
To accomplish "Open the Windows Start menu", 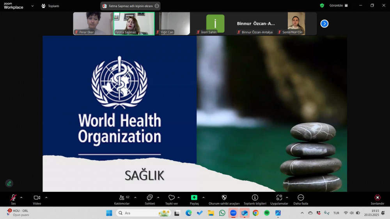I will [x=109, y=213].
